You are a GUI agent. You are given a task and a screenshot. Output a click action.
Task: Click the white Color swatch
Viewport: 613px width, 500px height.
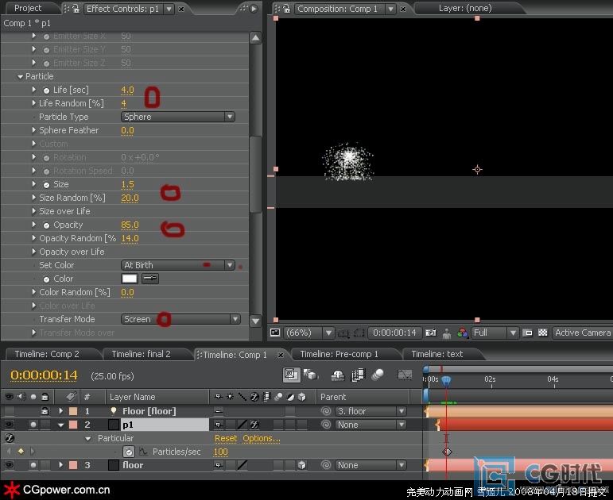(130, 279)
